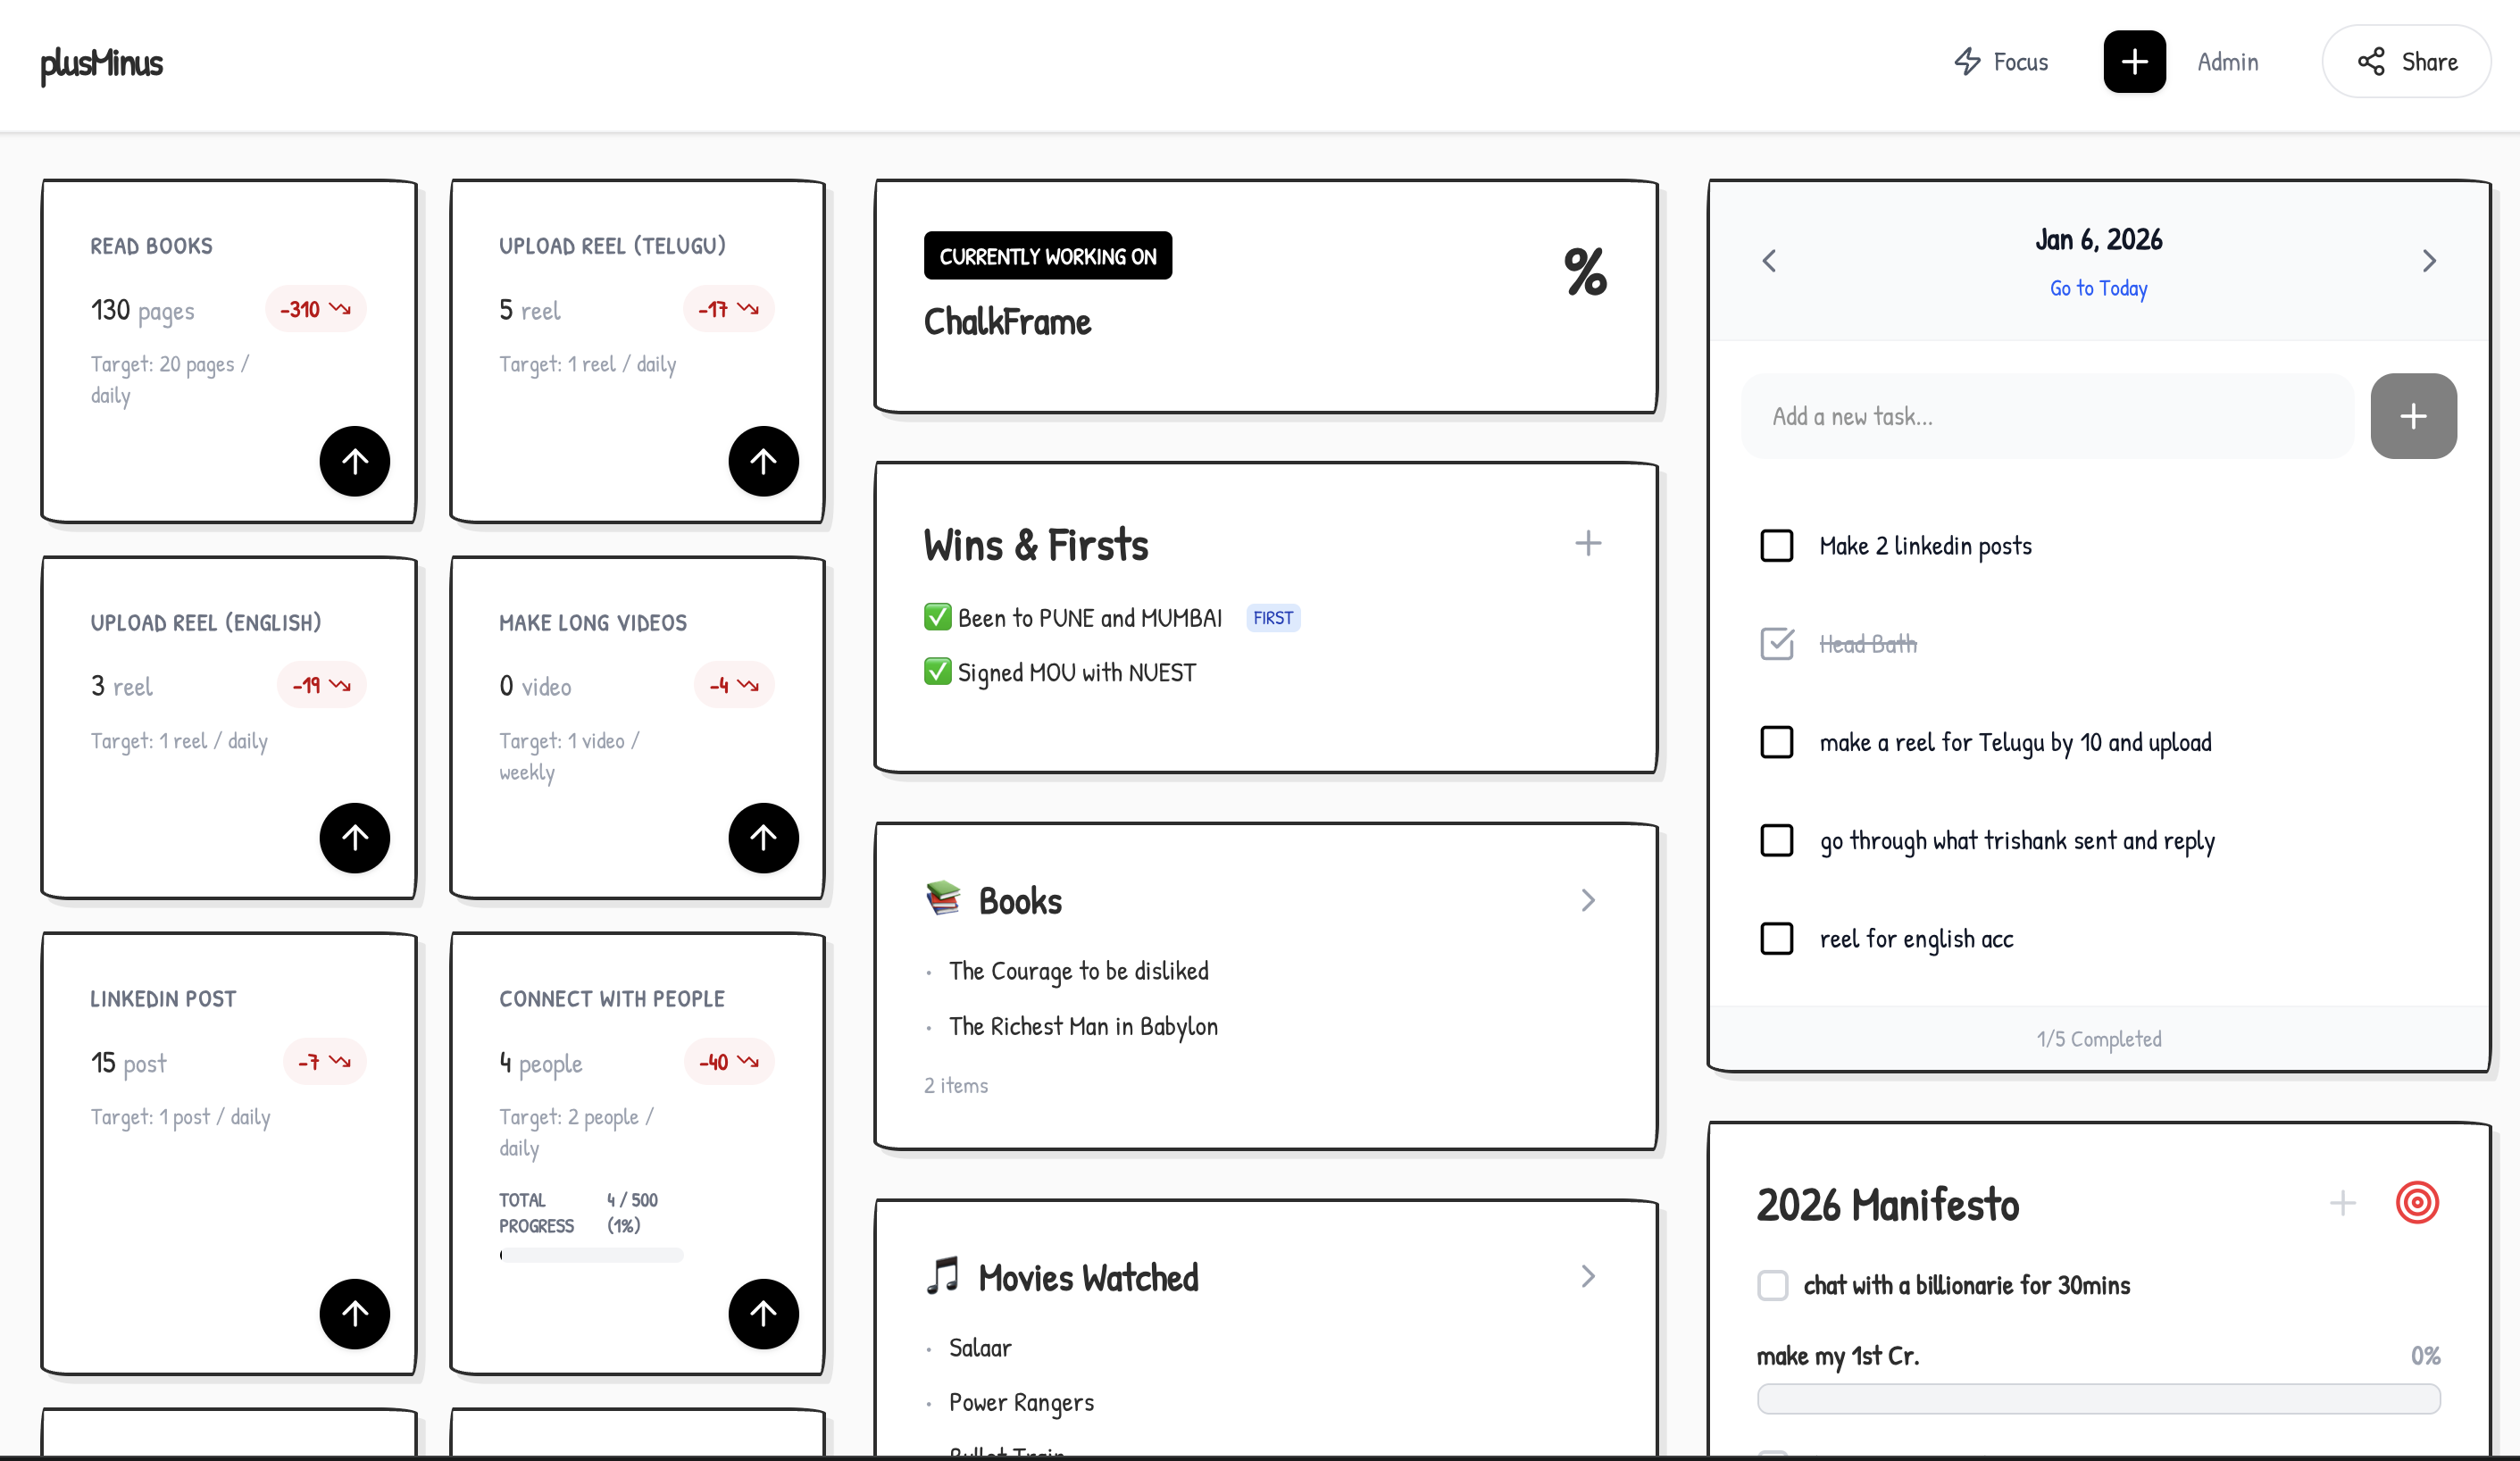This screenshot has height=1461, width=2520.
Task: Add item to 2026 Manifesto with plus
Action: click(x=2342, y=1203)
